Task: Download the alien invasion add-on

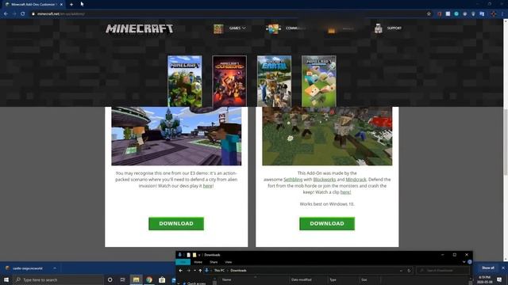Action: tap(176, 223)
